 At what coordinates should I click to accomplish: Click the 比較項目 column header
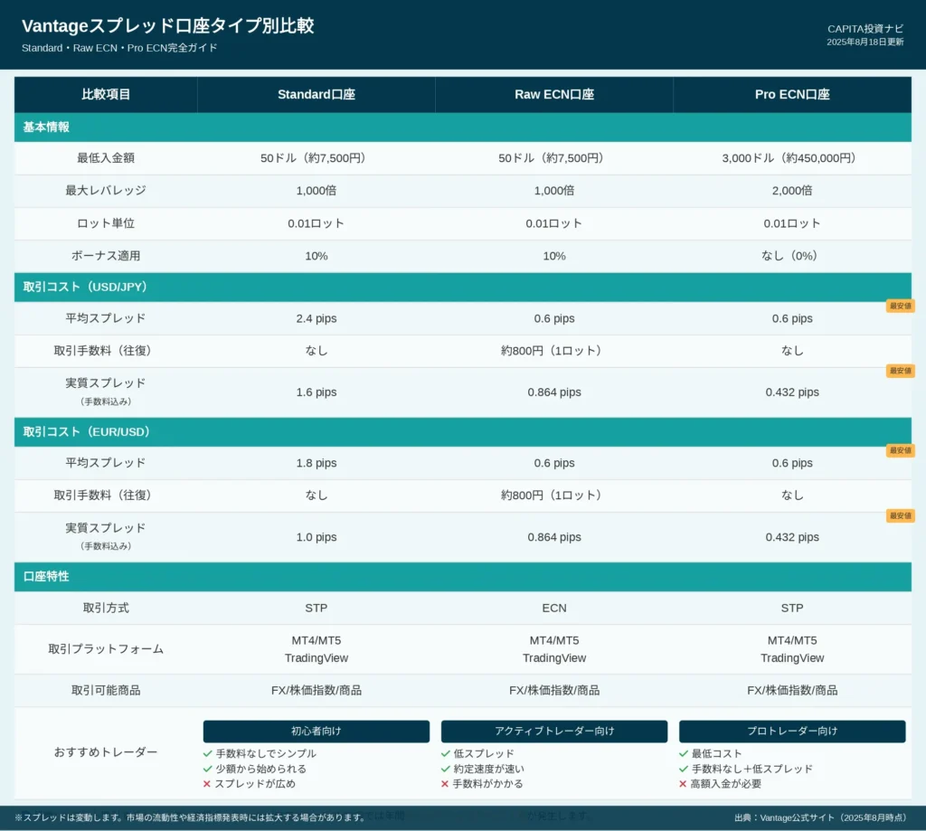coord(106,95)
